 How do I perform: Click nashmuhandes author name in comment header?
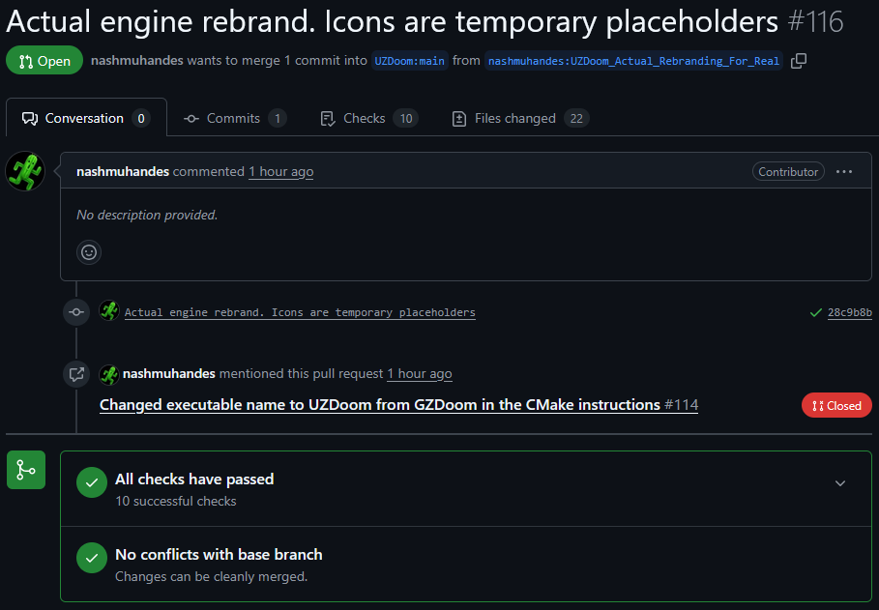[x=123, y=171]
